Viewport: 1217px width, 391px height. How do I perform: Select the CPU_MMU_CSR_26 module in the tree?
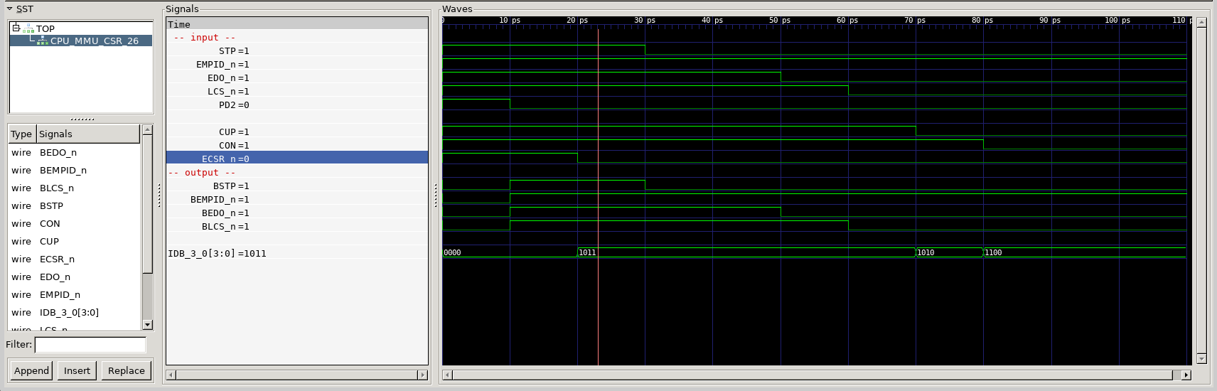[x=95, y=41]
